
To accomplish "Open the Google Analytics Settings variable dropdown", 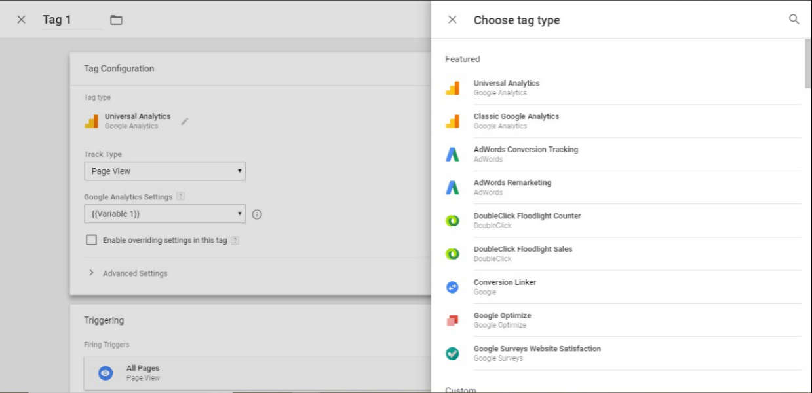I will (164, 214).
